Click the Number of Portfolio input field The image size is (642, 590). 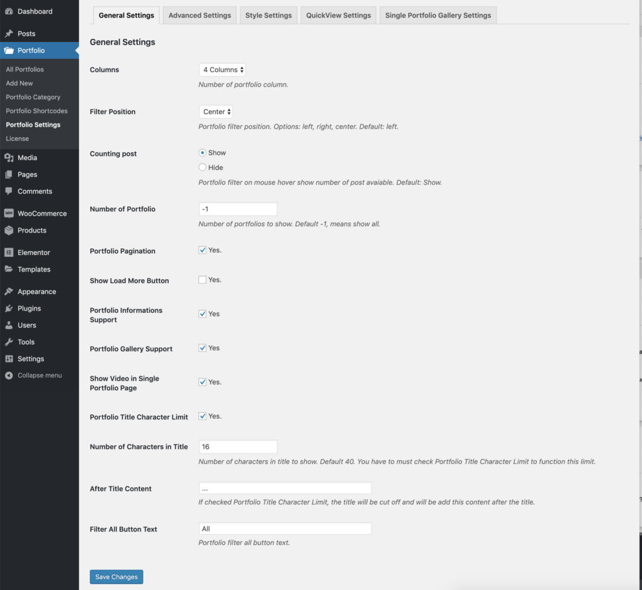tap(238, 209)
